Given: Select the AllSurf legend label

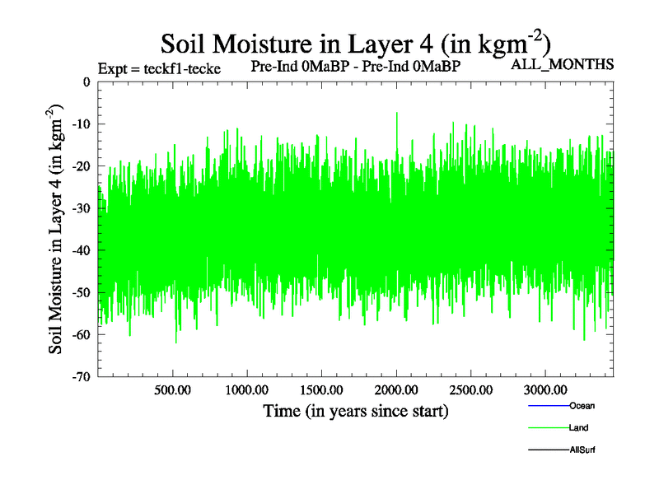Looking at the screenshot, I should click(582, 449).
